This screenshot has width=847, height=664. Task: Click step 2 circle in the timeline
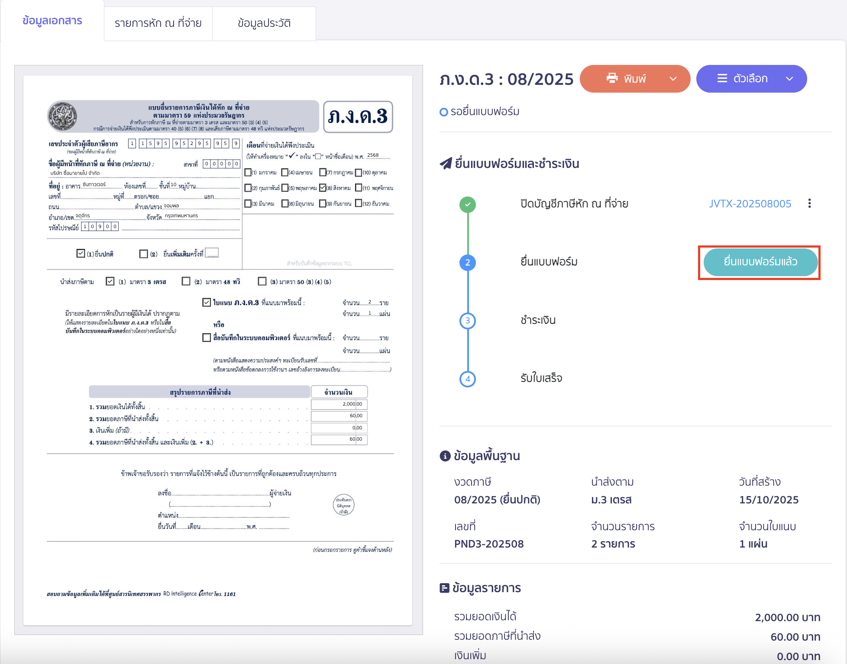(467, 262)
